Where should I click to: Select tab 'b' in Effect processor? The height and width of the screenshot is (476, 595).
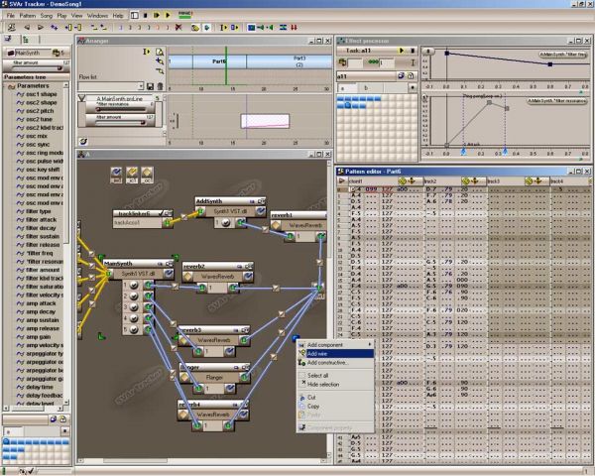pyautogui.click(x=366, y=87)
